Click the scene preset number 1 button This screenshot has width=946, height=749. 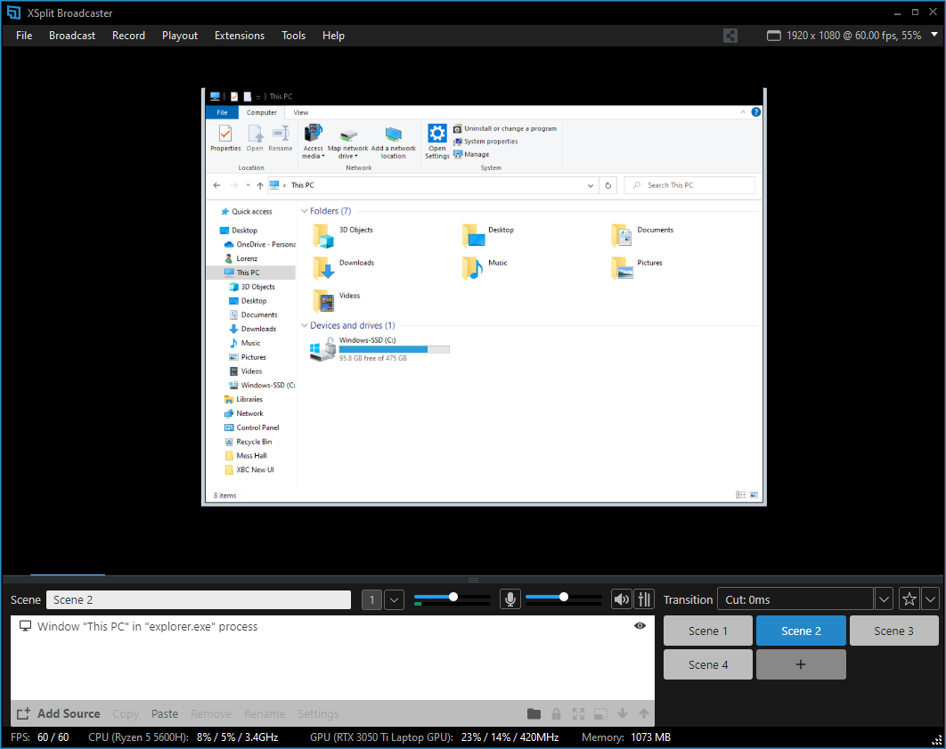click(371, 600)
